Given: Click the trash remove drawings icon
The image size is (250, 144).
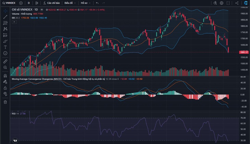Looking at the screenshot, I should click(5, 102).
